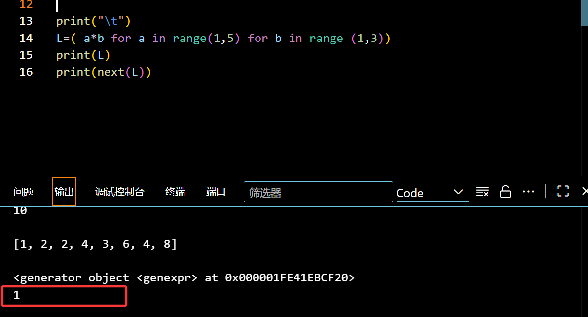Viewport: 588px width, 317px height.
Task: Click the generator object output line
Action: click(x=184, y=278)
